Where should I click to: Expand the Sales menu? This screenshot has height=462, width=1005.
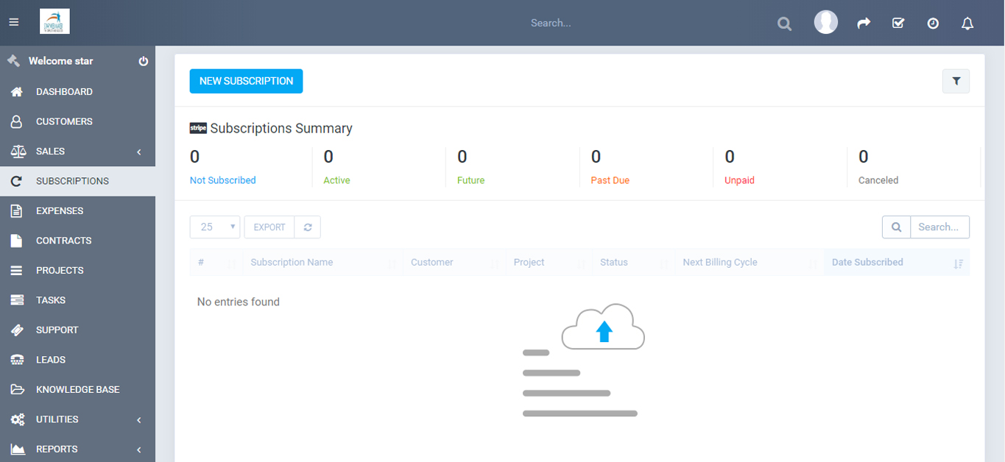[77, 152]
